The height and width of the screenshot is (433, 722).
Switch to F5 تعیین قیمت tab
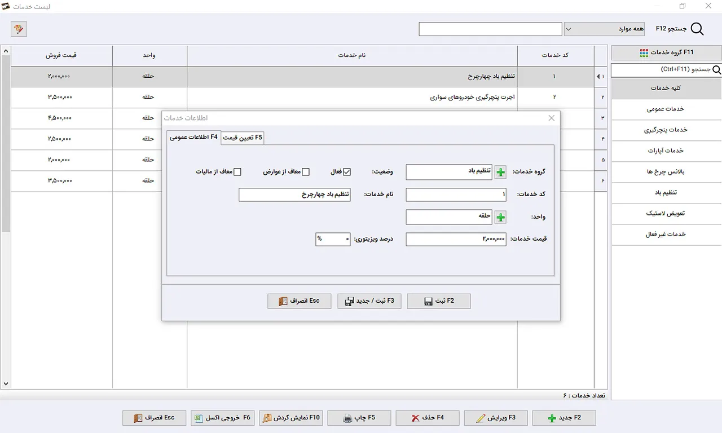click(x=243, y=138)
